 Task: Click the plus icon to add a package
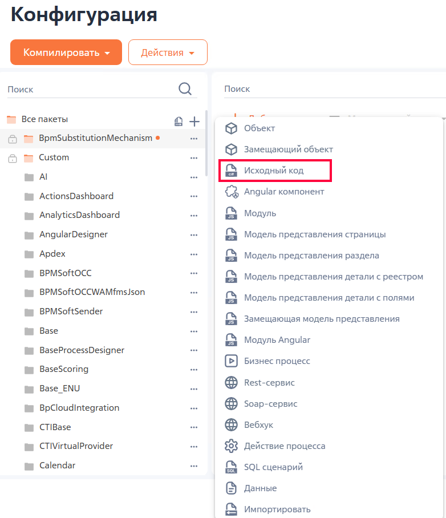coord(194,122)
